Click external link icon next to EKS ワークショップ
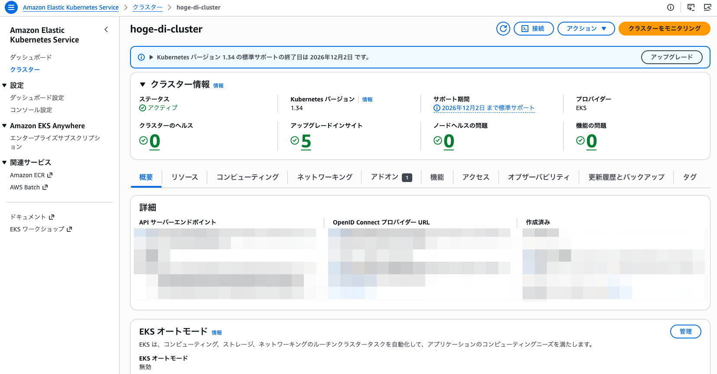 (69, 229)
